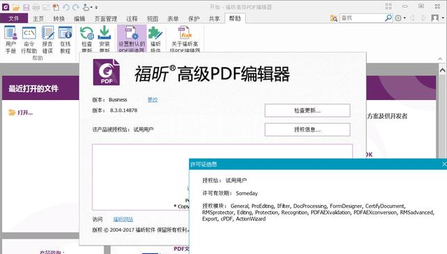
Task: Switch to the 编辑 tab
Action: 80,19
